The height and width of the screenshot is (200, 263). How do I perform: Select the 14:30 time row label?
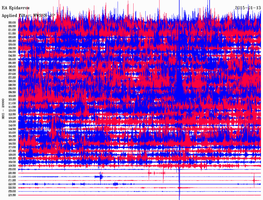tap(12, 129)
